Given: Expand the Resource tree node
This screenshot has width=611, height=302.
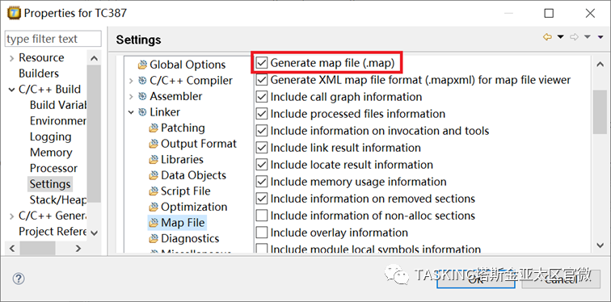Looking at the screenshot, I should pos(11,58).
